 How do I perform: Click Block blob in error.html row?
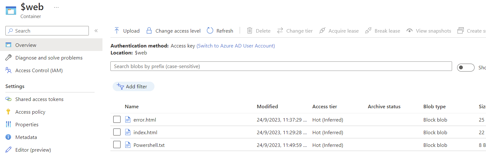(x=435, y=120)
